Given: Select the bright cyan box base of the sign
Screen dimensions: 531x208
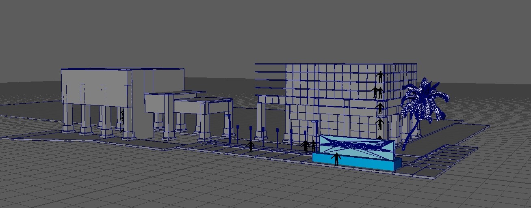Looking at the screenshot, I should point(357,162).
